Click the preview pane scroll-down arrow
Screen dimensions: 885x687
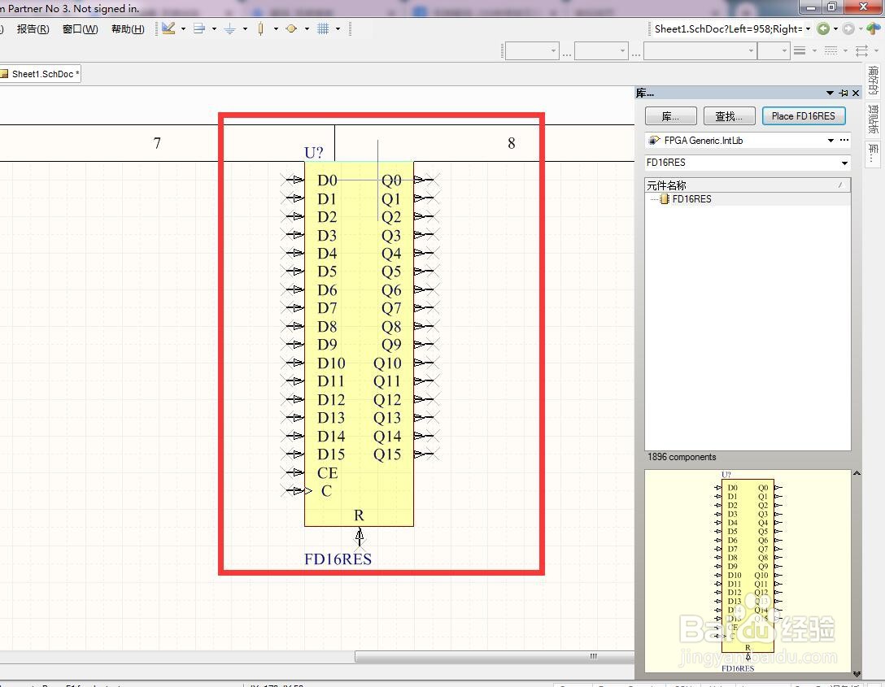pos(857,673)
